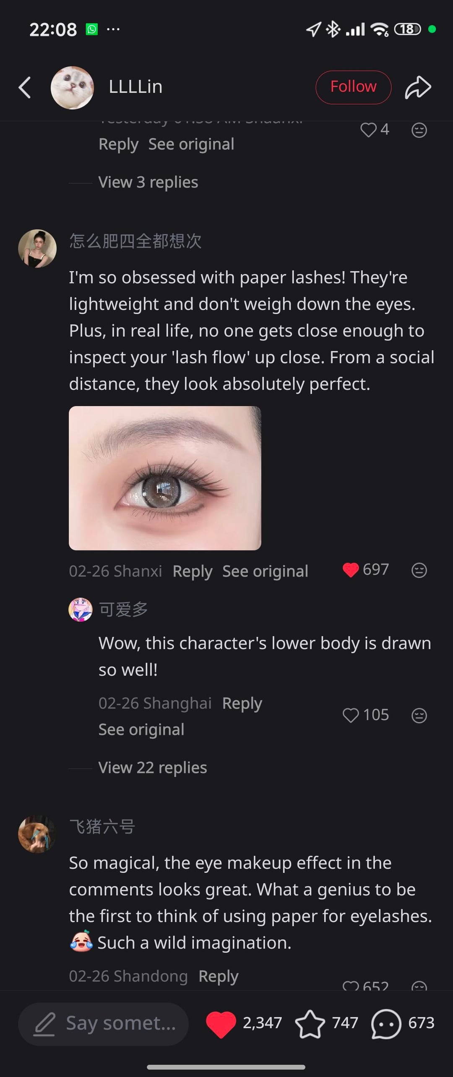Screen dimensions: 453x1077
Task: Open emoji reaction on the 105-like reply
Action: [x=419, y=715]
